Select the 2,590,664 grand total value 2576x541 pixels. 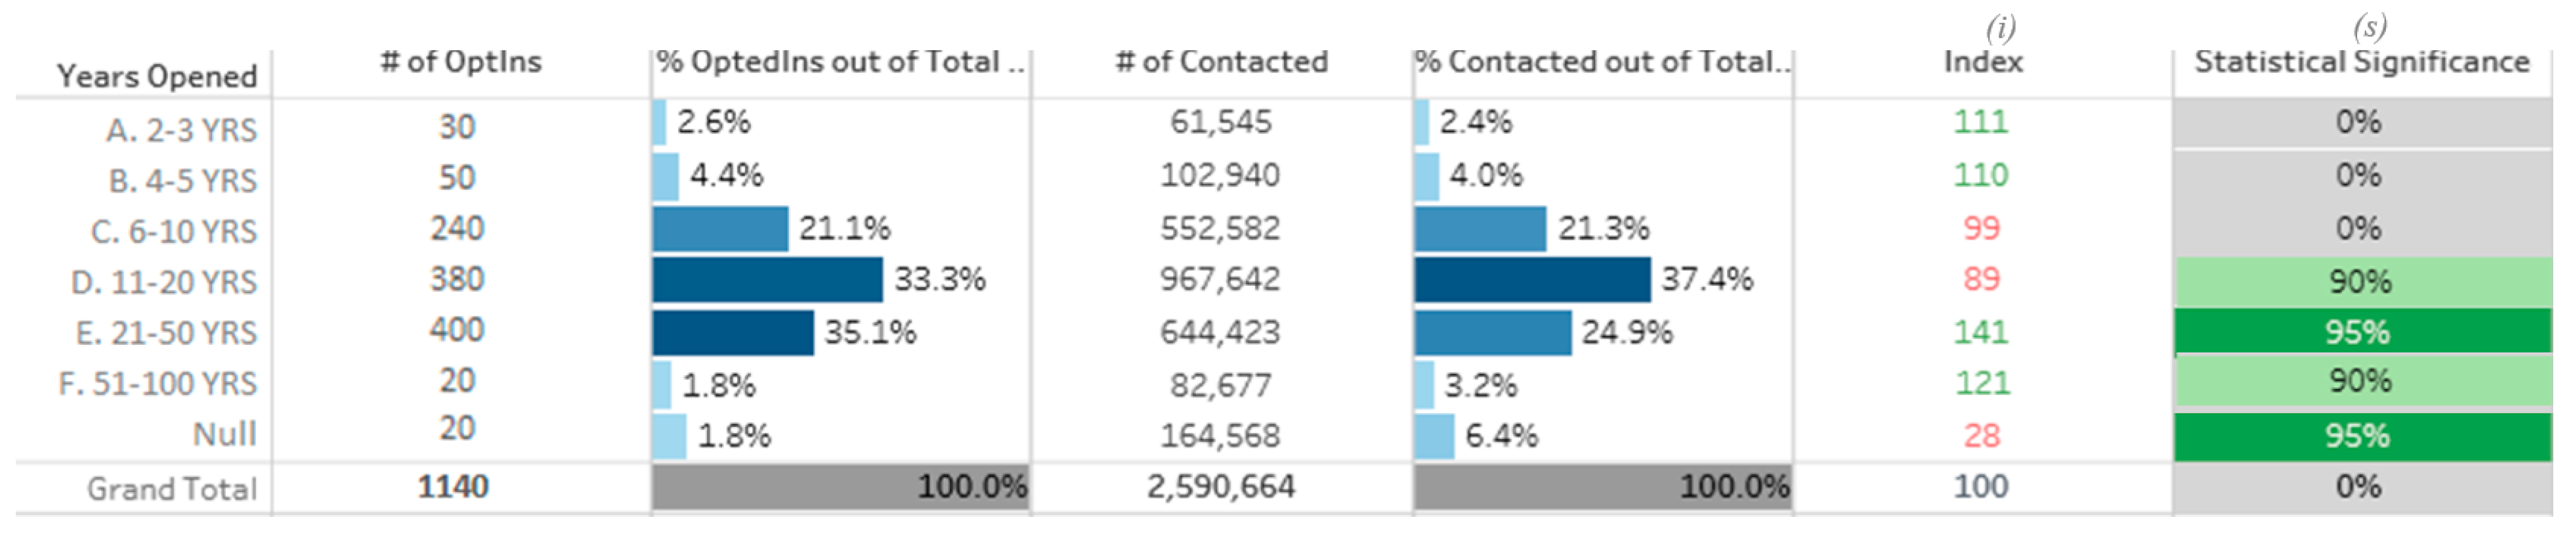1221,487
